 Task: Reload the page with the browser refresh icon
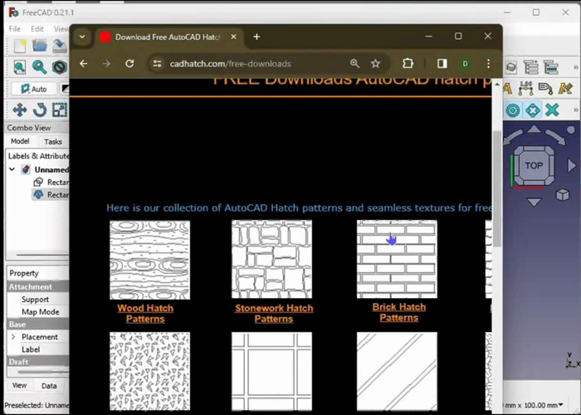129,63
